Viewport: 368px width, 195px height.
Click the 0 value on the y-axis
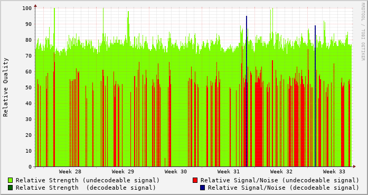point(30,167)
